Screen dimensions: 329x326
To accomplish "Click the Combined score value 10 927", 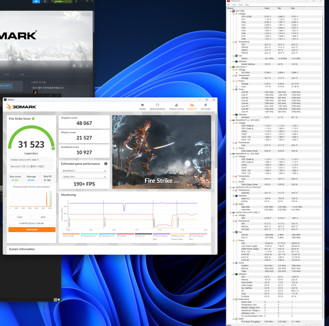I will click(84, 152).
